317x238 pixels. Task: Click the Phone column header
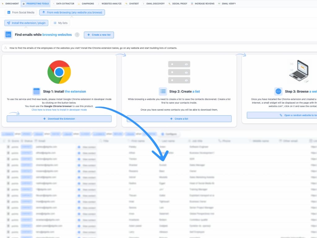224,141
